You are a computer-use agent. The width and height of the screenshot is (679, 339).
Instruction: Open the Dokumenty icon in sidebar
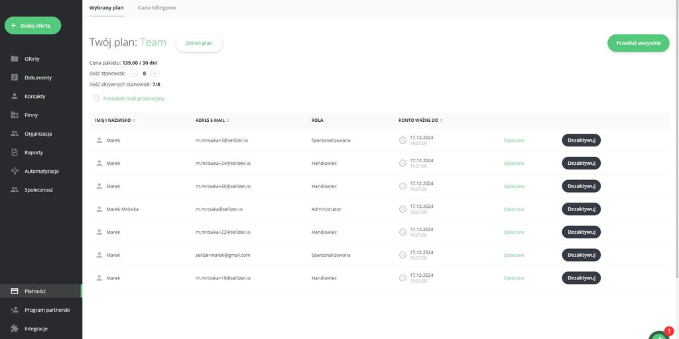point(15,77)
